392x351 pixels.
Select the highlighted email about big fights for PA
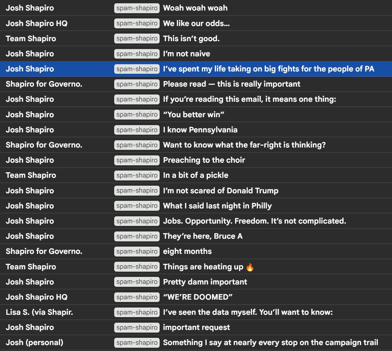(196, 69)
